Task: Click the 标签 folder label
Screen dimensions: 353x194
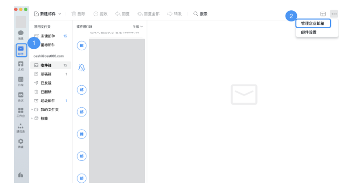Action: [x=44, y=118]
